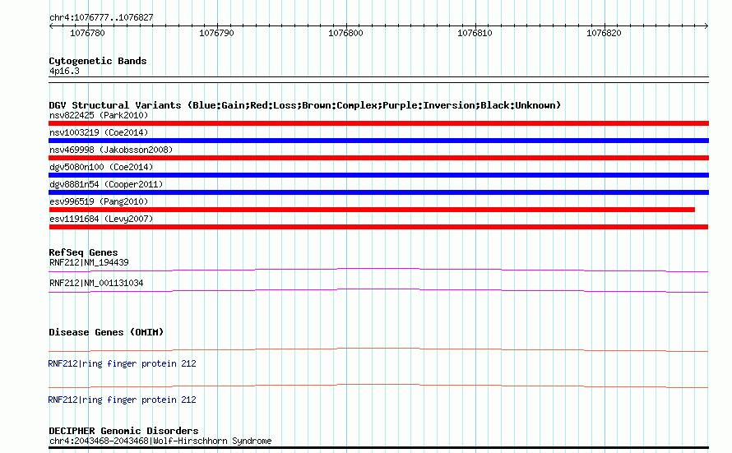732x453 pixels.
Task: Select the esv996519 (Pang2010) red bar
Action: click(x=372, y=210)
